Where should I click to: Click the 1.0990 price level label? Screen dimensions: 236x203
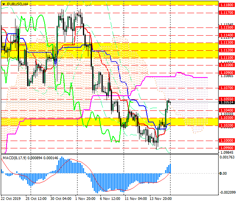point(226,148)
